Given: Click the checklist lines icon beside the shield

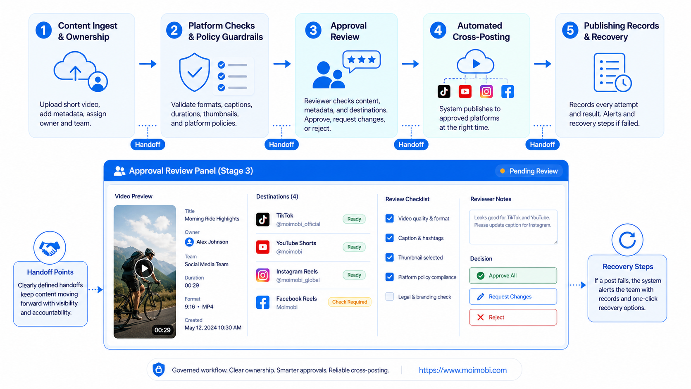Looking at the screenshot, I should (x=232, y=76).
